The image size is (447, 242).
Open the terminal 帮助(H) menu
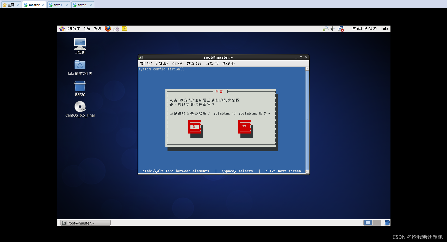coord(228,63)
